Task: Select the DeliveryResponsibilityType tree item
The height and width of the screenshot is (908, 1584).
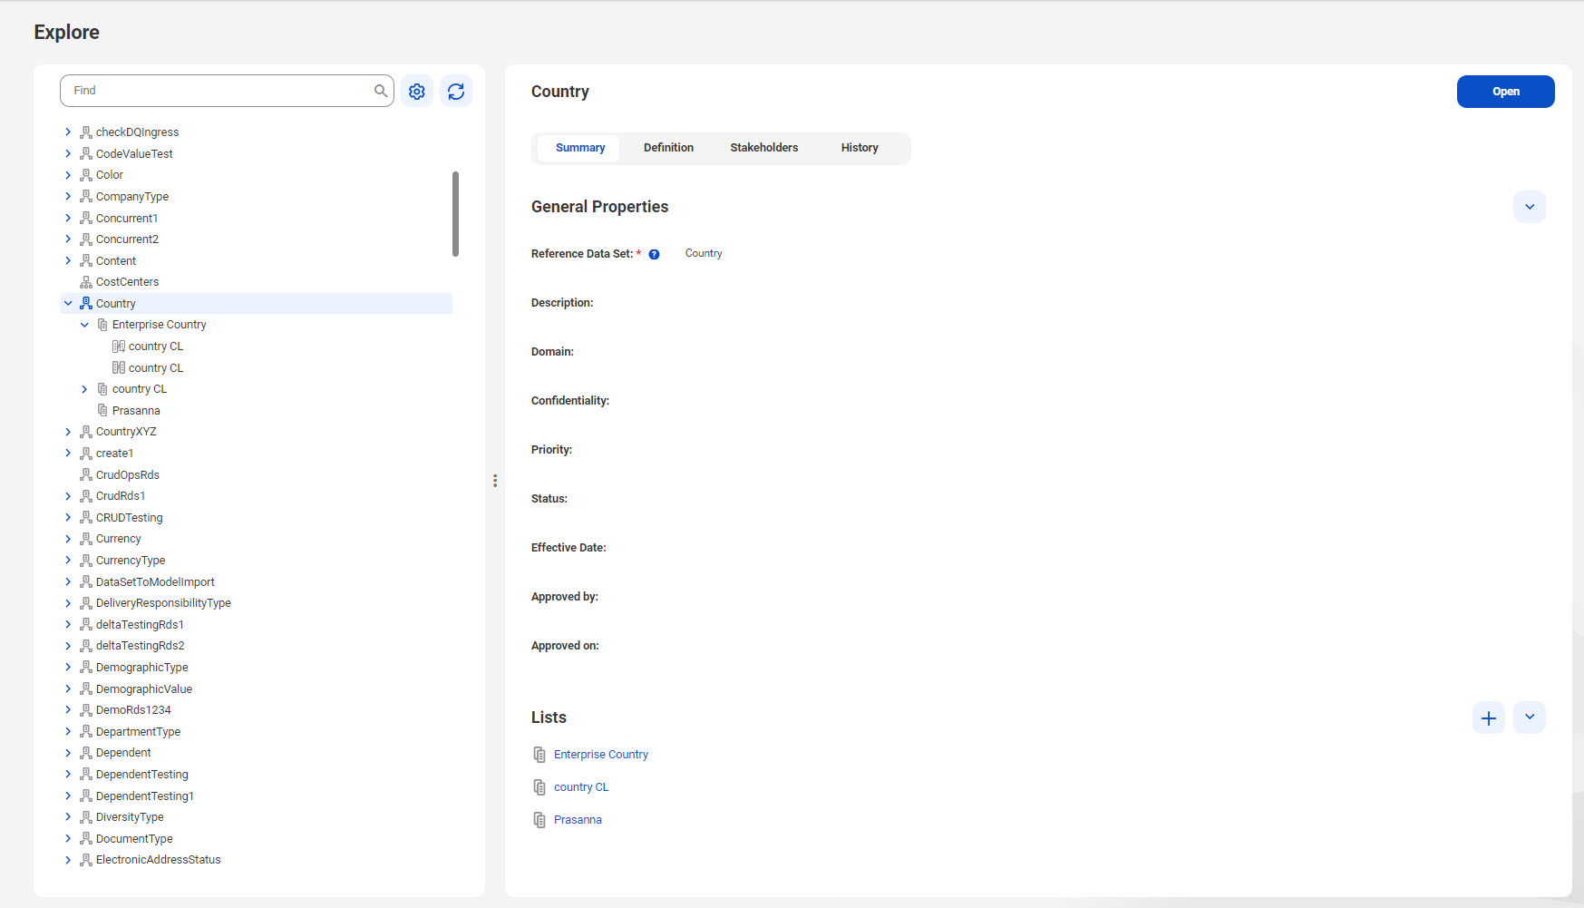Action: click(x=163, y=603)
